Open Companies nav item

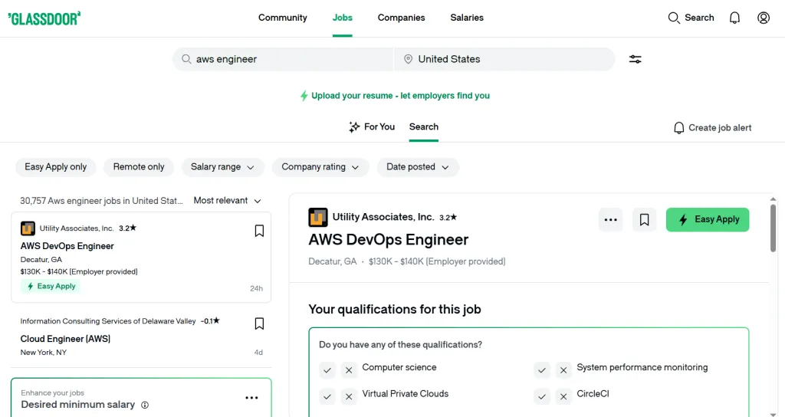[402, 18]
